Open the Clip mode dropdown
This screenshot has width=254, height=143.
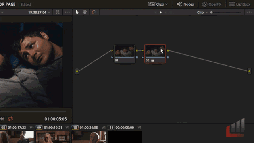point(202,12)
